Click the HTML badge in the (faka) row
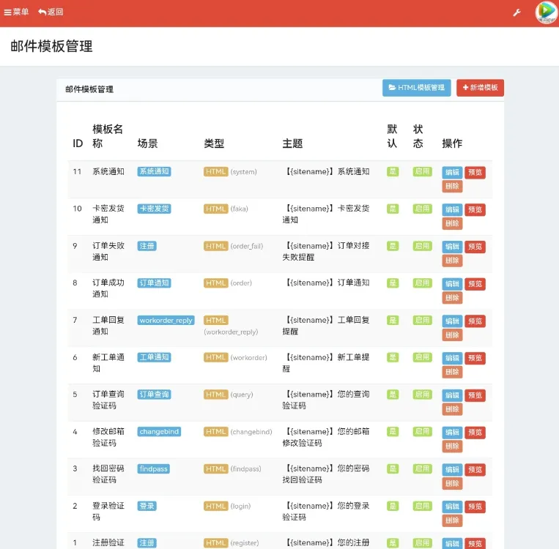Viewport: 559px width, 549px height. coord(215,209)
